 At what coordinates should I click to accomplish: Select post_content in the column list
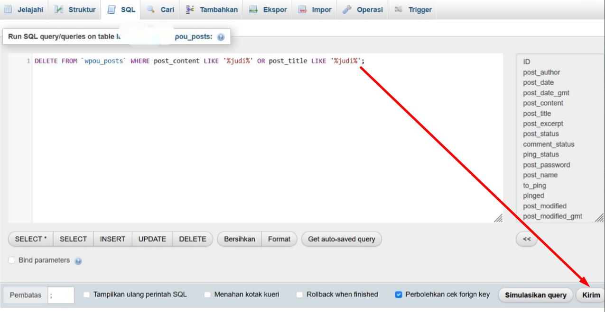click(543, 103)
